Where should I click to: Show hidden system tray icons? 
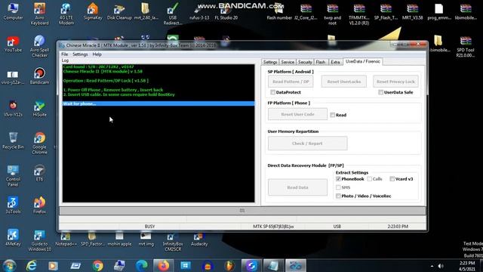432,266
